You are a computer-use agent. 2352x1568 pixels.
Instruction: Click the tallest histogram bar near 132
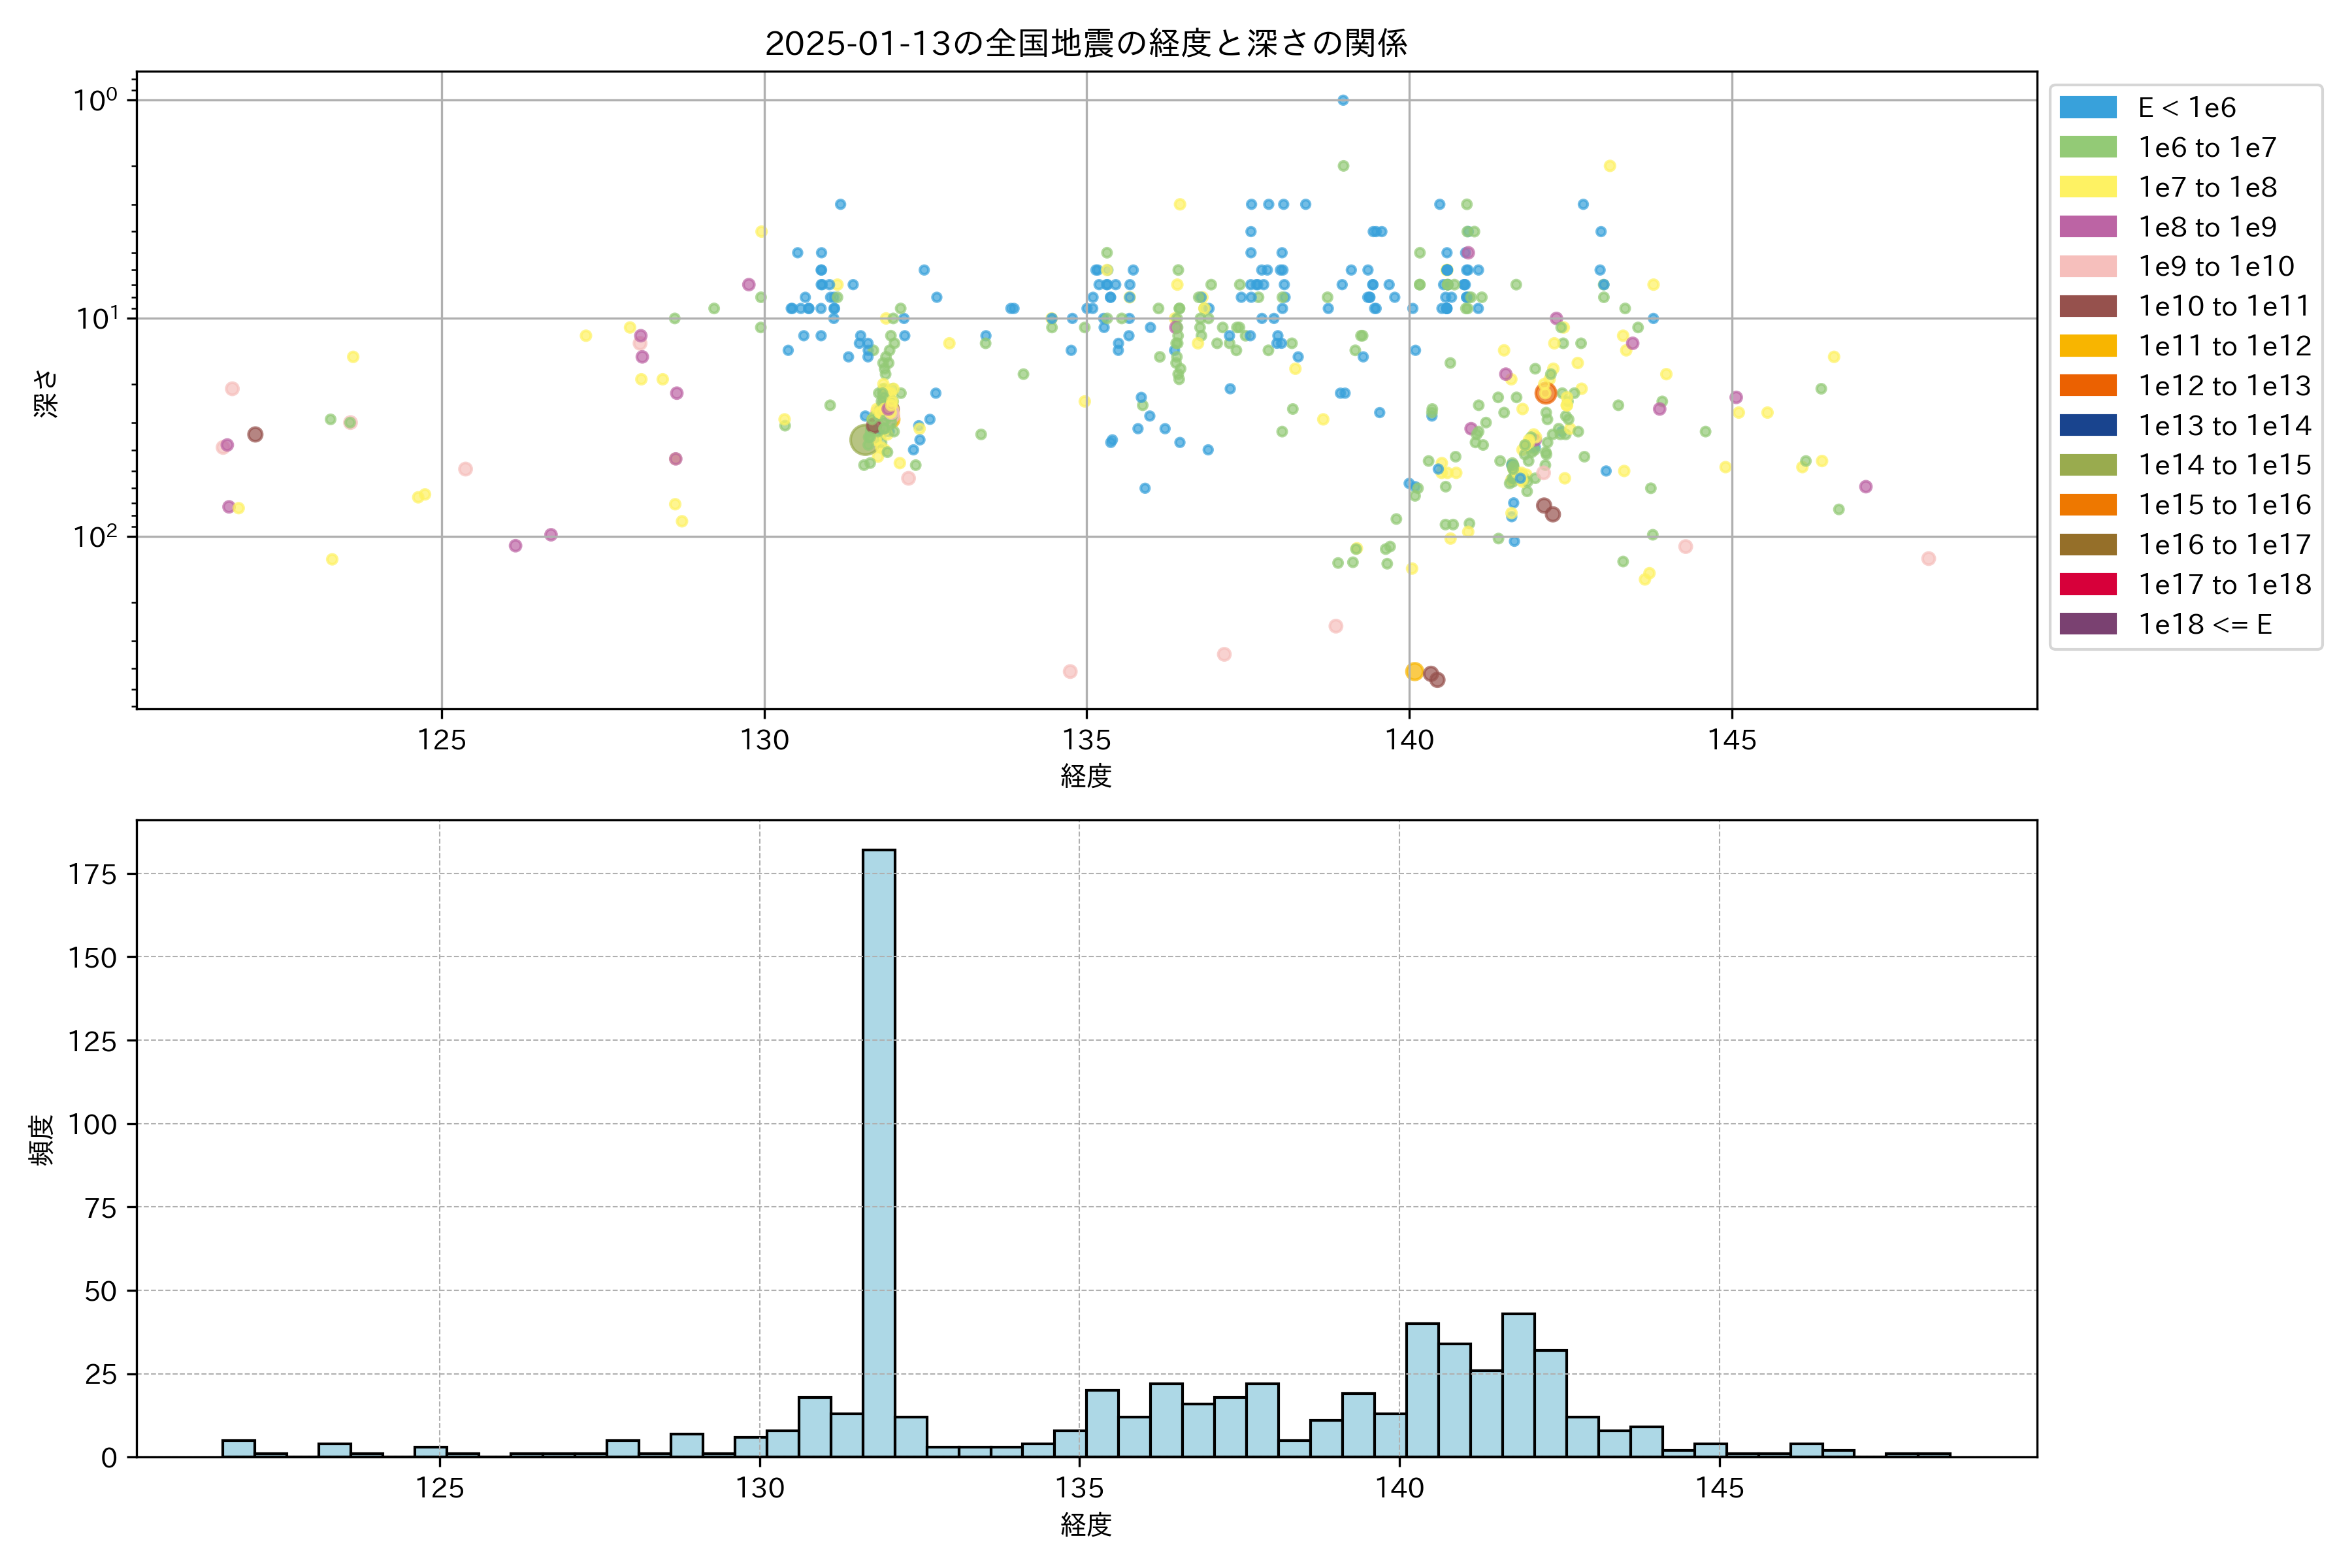pyautogui.click(x=878, y=1150)
